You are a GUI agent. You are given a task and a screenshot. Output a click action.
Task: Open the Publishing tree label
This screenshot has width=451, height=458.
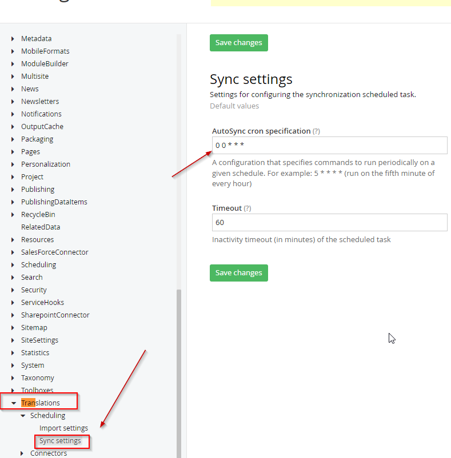pyautogui.click(x=38, y=189)
